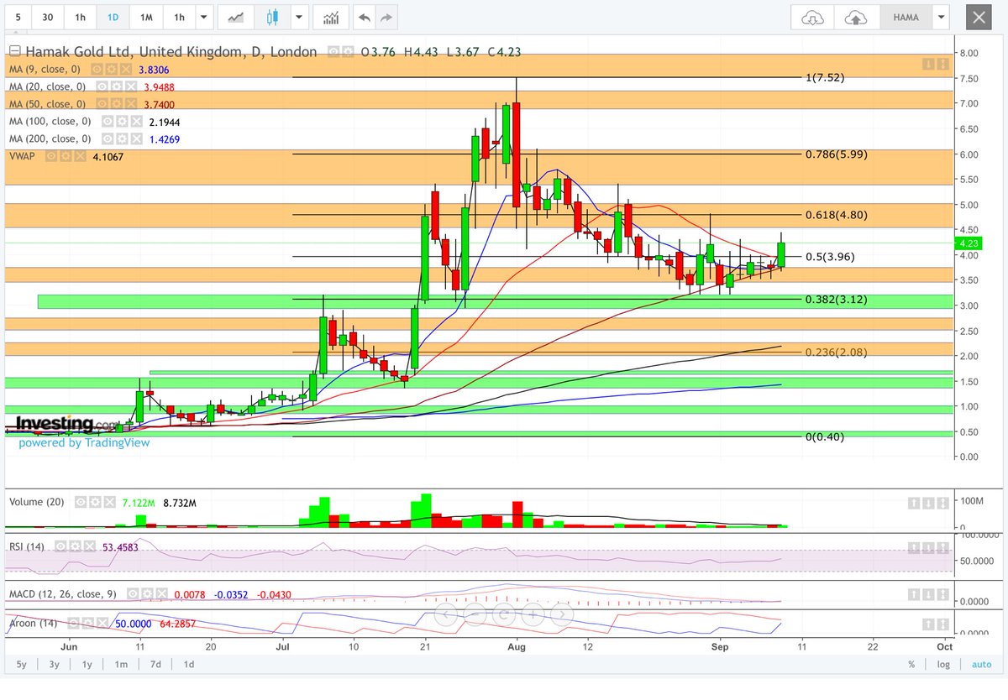Click the cloud download chart layout icon
The width and height of the screenshot is (1008, 700).
(811, 18)
